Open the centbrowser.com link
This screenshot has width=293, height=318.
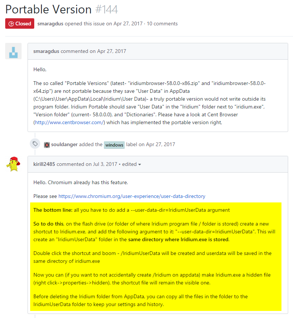[x=69, y=123]
